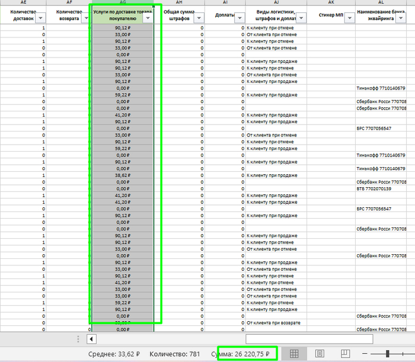Select column AH by its letter header
Screen dimensions: 415x362
(x=180, y=3)
